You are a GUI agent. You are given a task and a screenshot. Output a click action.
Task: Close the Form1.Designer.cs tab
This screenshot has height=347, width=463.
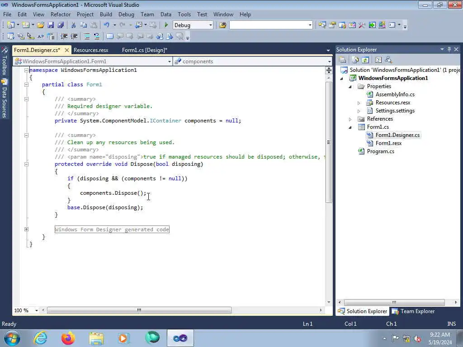pos(67,50)
